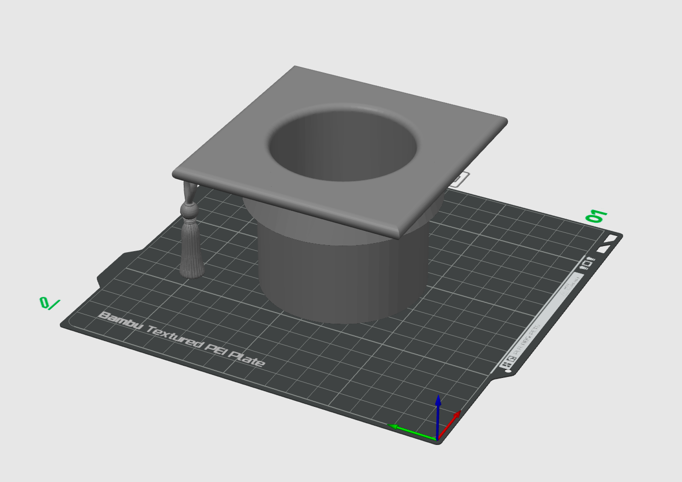Click the round knot above the tassel
This screenshot has height=482, width=682.
coord(190,209)
